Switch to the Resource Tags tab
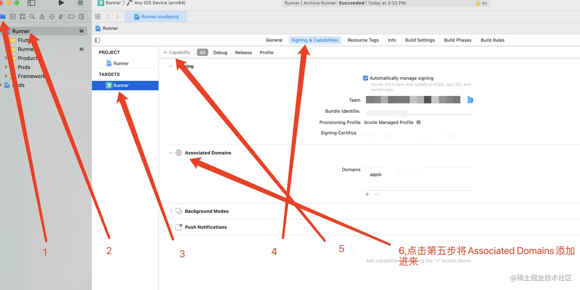580x290 pixels. [363, 40]
